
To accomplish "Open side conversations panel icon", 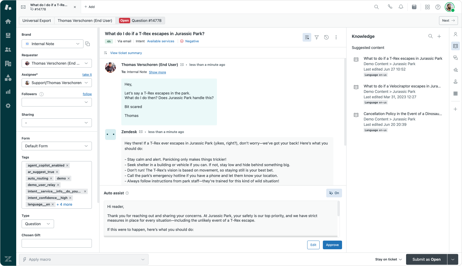I will click(456, 58).
